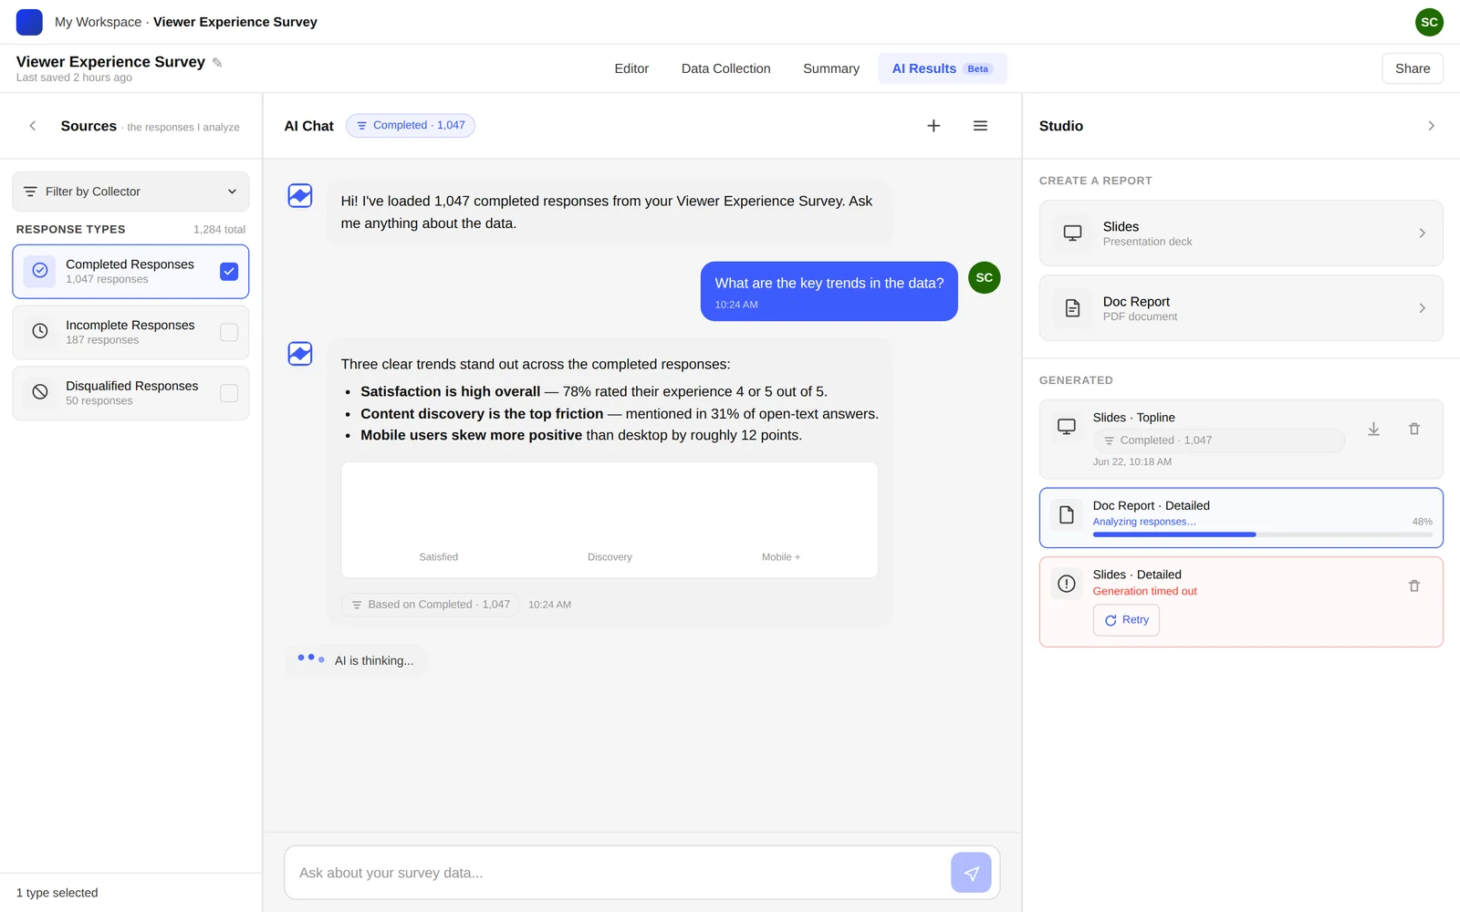The height and width of the screenshot is (912, 1460).
Task: Click the timed out warning icon
Action: [x=1066, y=584]
